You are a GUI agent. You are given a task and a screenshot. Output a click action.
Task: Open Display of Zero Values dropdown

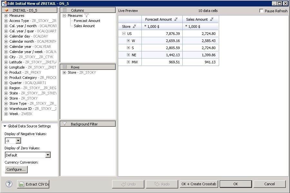tap(48, 155)
